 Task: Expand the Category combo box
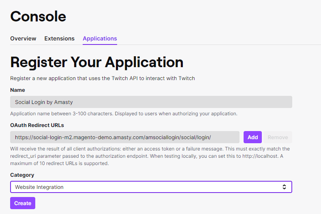(151, 187)
